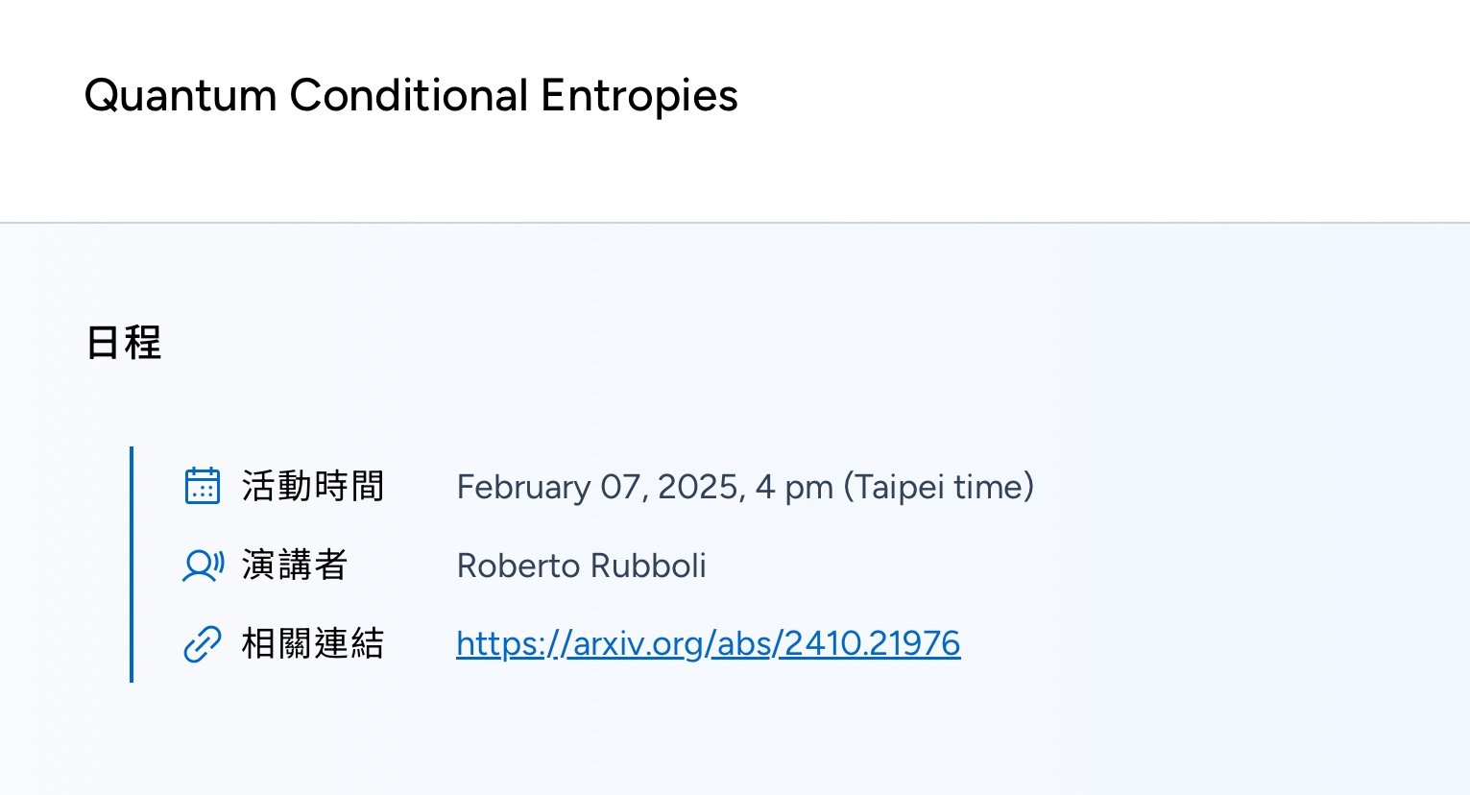Click the blue vertical bar beside schedule details

tap(132, 565)
